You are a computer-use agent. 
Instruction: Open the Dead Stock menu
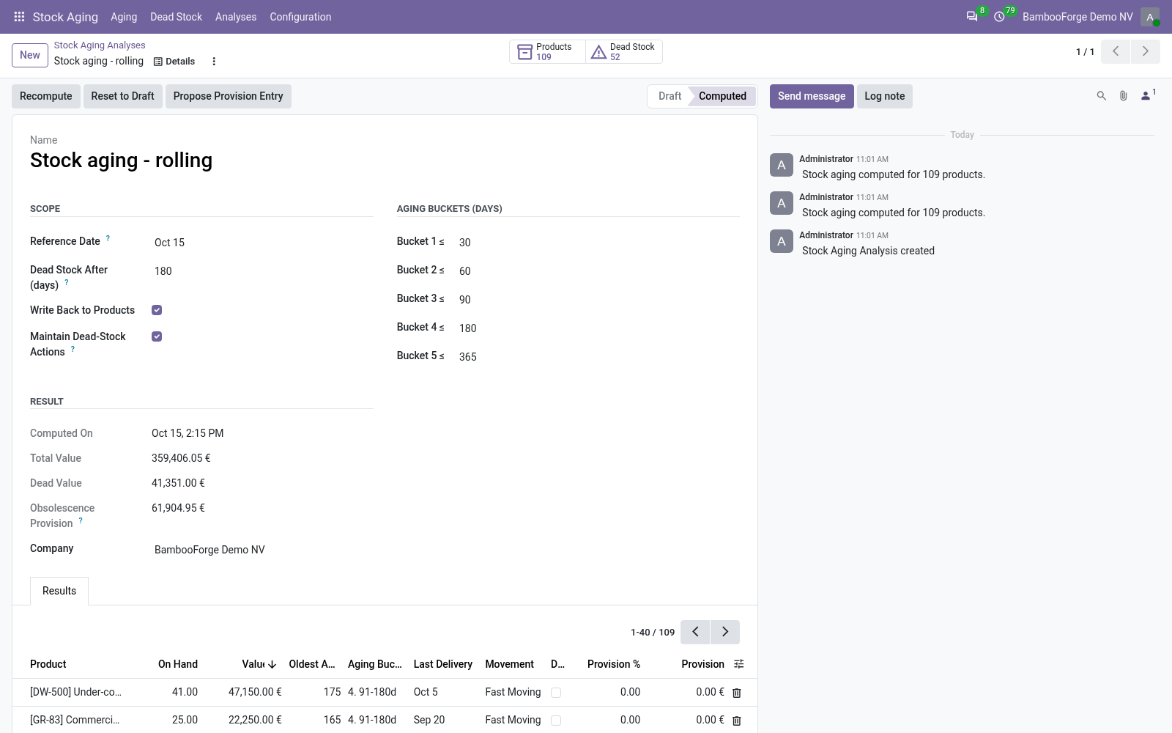176,17
